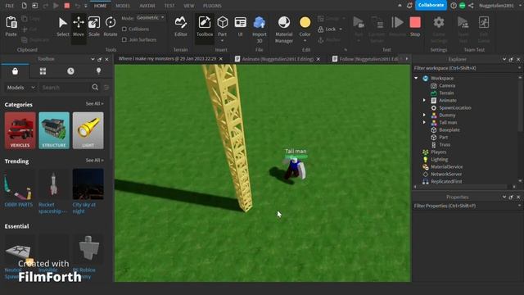Click the Lock tool
The width and height of the screenshot is (524, 295).
327,29
